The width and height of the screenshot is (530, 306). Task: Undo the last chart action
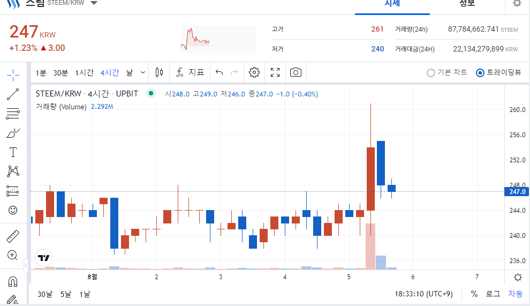(x=219, y=72)
